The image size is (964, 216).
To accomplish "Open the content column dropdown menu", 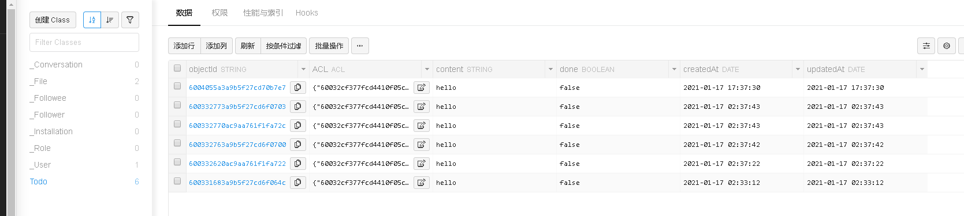I will (550, 69).
